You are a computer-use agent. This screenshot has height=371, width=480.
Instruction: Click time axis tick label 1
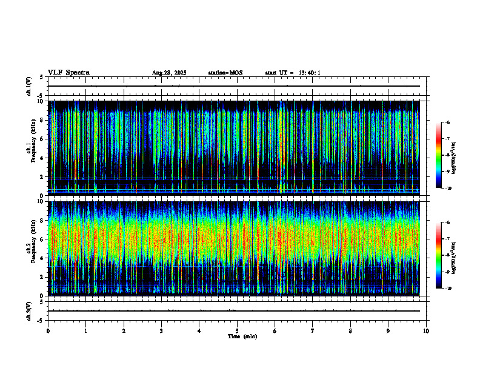[85, 331]
